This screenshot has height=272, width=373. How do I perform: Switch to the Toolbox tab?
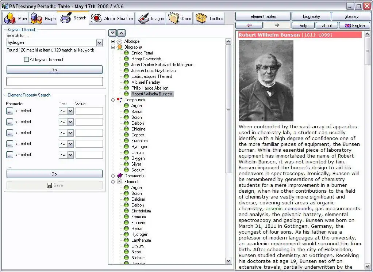click(209, 18)
